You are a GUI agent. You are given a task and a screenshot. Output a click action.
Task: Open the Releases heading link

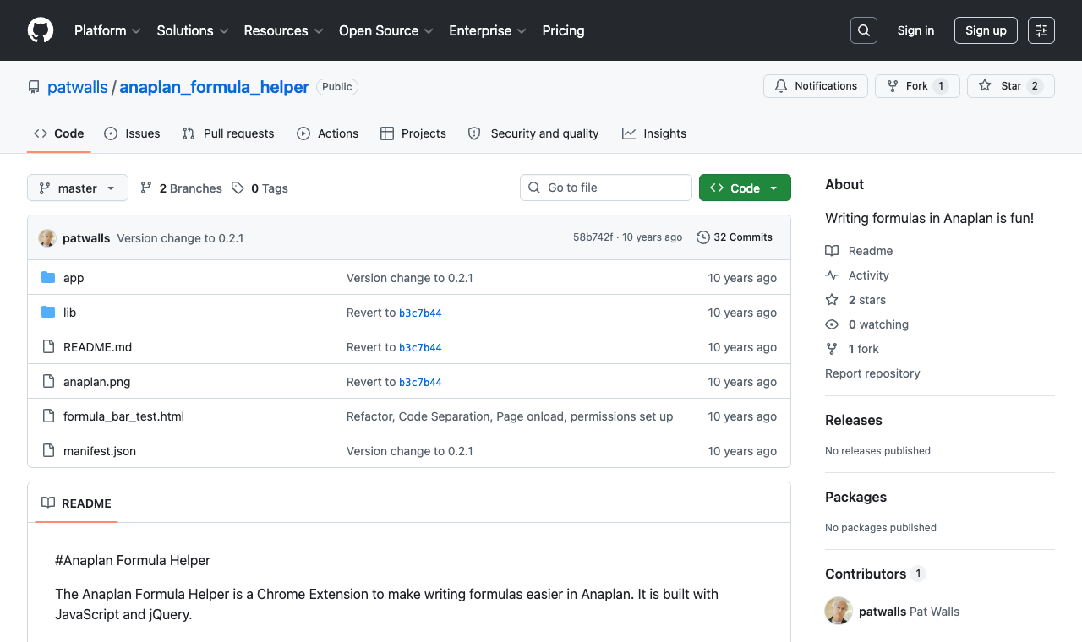pos(854,420)
